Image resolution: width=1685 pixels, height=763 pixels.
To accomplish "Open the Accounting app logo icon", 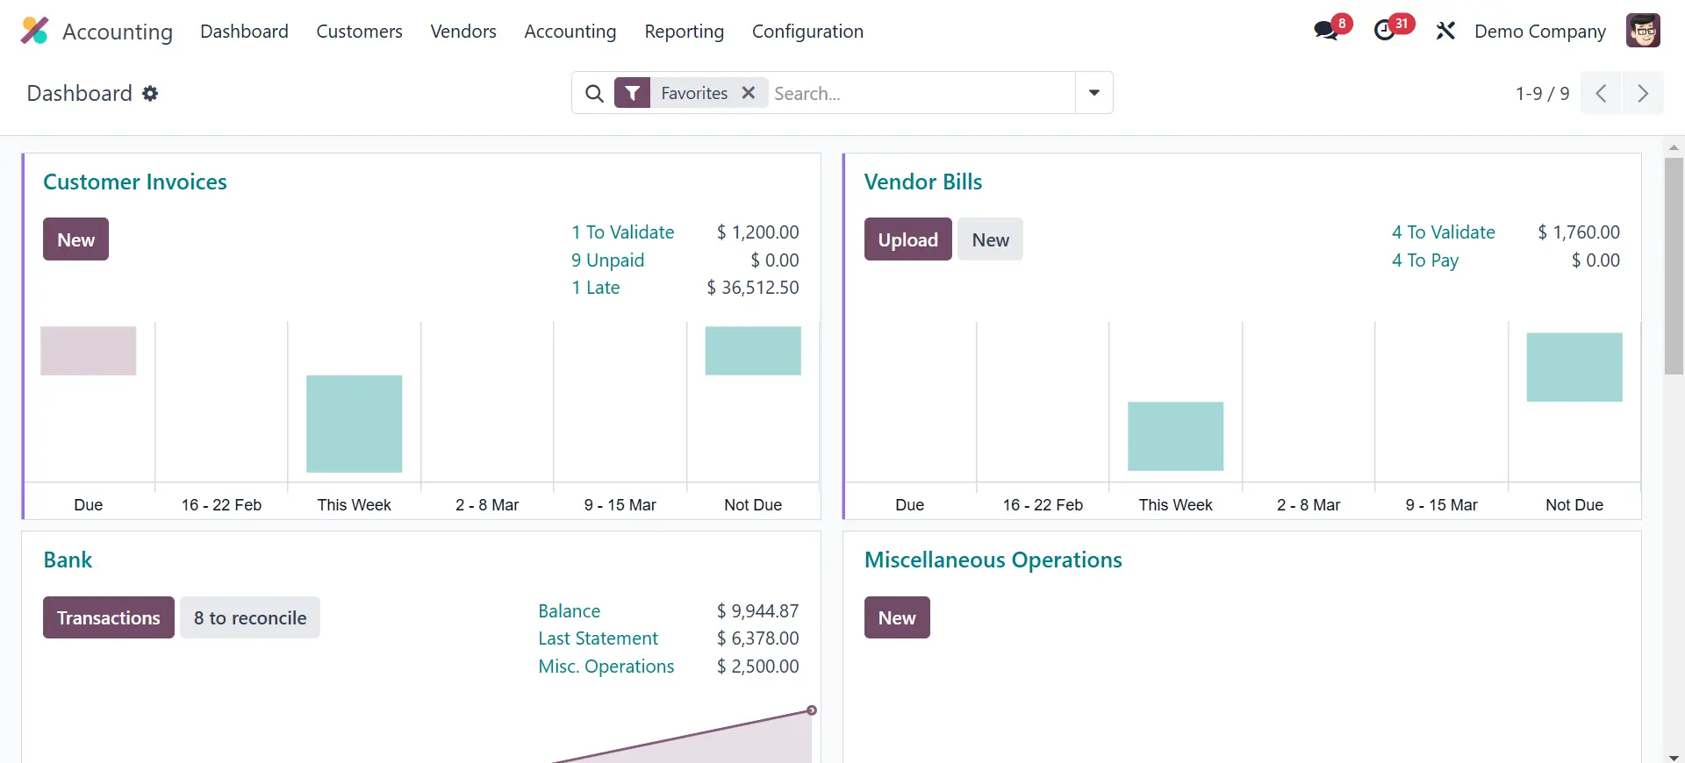I will 34,31.
